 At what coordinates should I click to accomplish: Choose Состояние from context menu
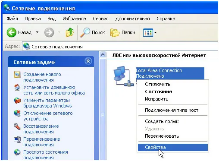click(x=173, y=92)
